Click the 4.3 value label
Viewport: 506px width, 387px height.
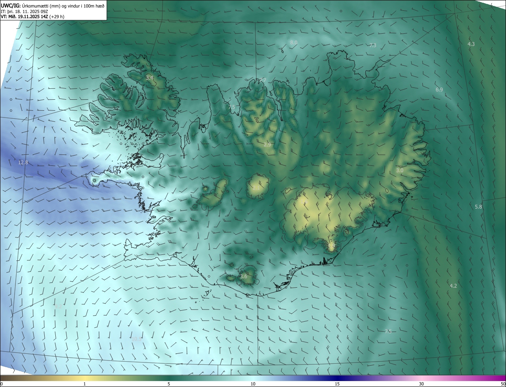[x=471, y=44]
